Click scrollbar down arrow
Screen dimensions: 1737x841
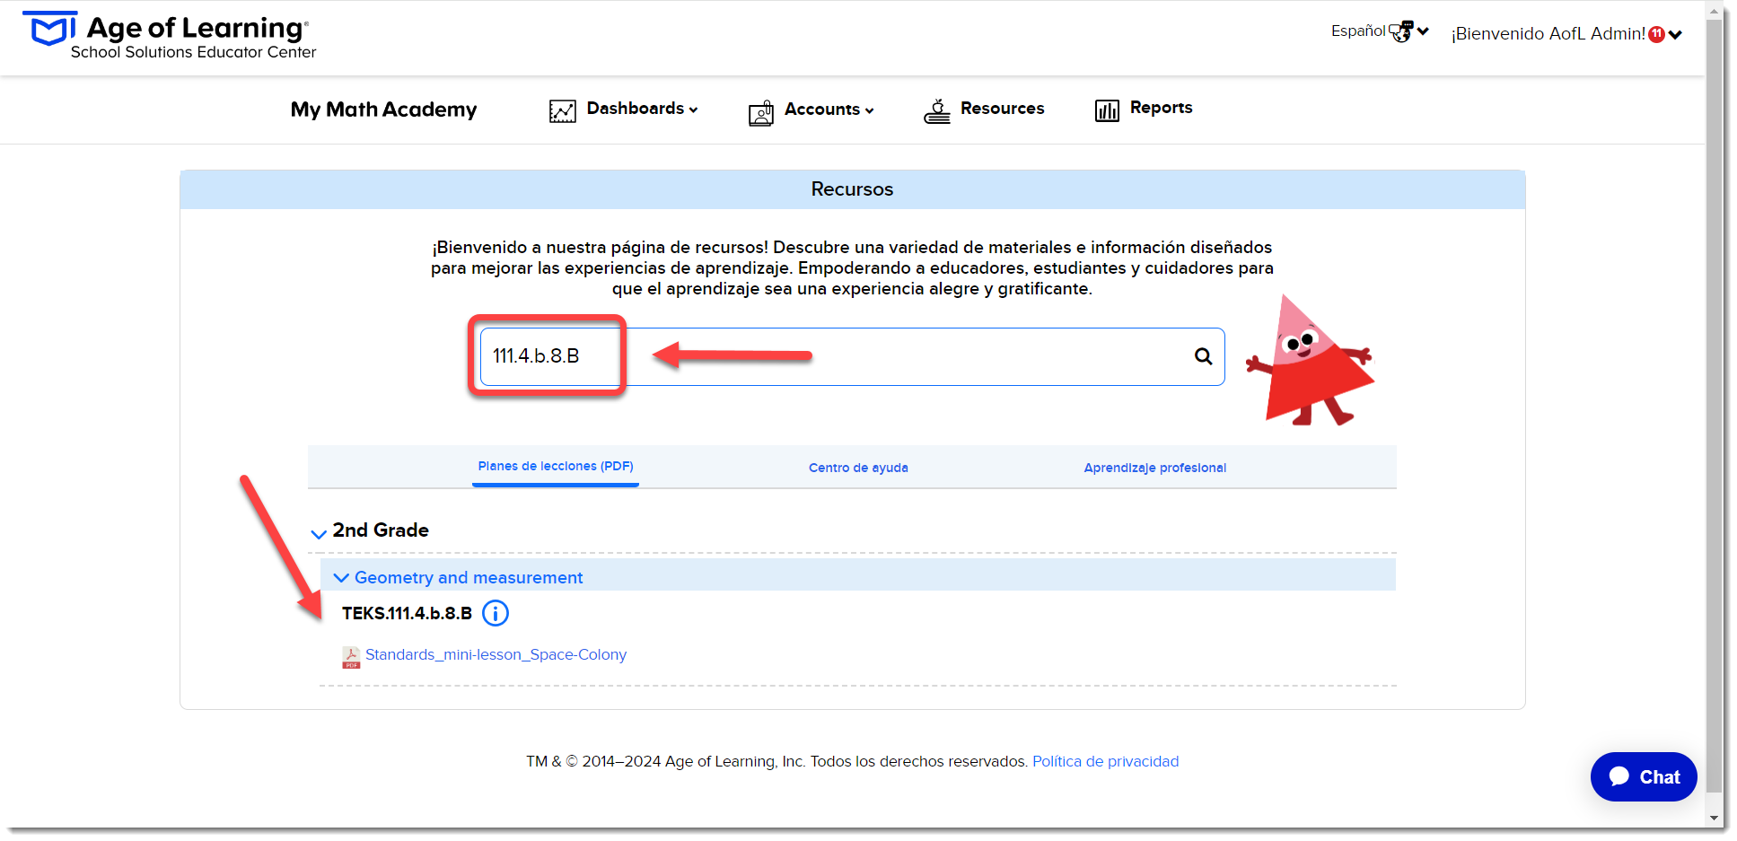pyautogui.click(x=1715, y=819)
